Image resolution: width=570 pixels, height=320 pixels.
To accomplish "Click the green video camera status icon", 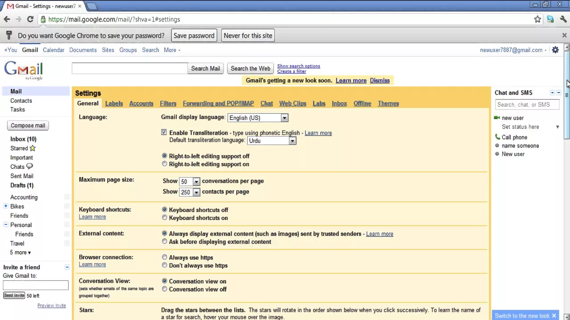I will point(497,118).
